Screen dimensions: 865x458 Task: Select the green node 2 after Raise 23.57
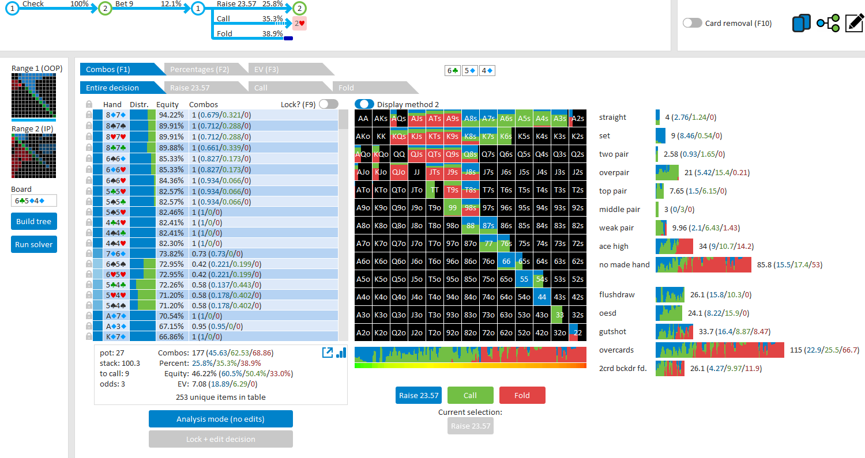tap(299, 9)
